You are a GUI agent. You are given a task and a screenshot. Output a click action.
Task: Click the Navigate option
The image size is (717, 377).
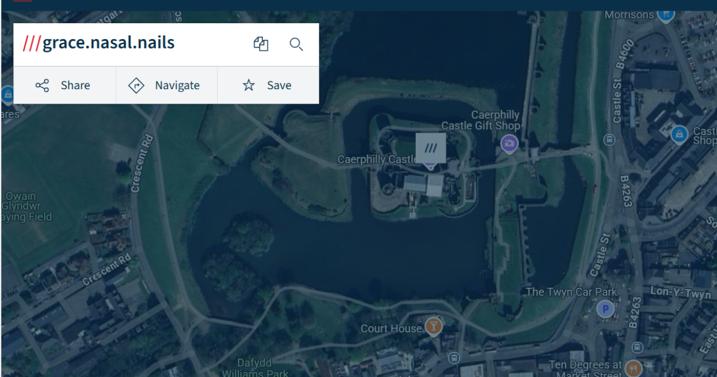(x=167, y=85)
